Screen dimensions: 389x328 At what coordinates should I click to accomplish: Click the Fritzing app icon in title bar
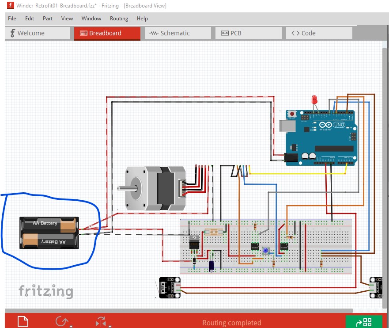(x=11, y=5)
